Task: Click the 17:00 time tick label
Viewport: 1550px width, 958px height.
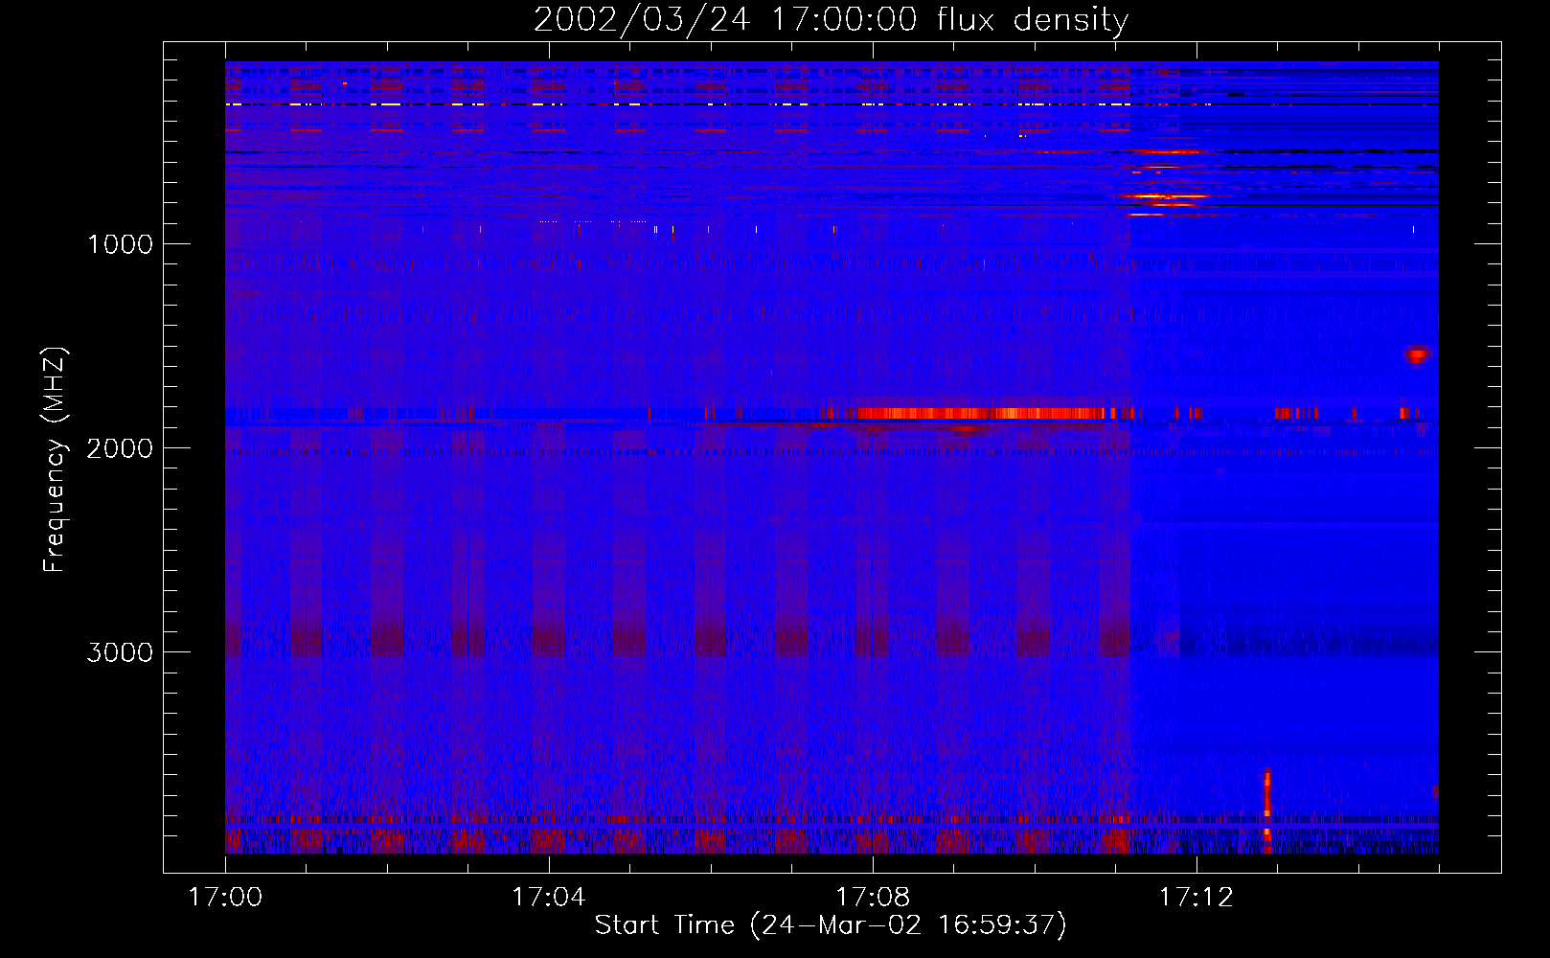Action: click(225, 898)
